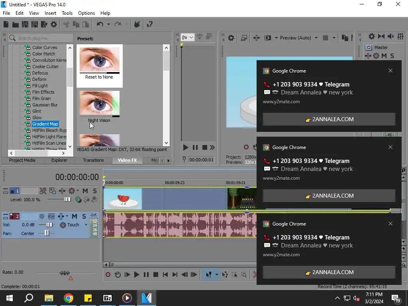
Task: Mute audio track 2
Action: tap(75, 216)
